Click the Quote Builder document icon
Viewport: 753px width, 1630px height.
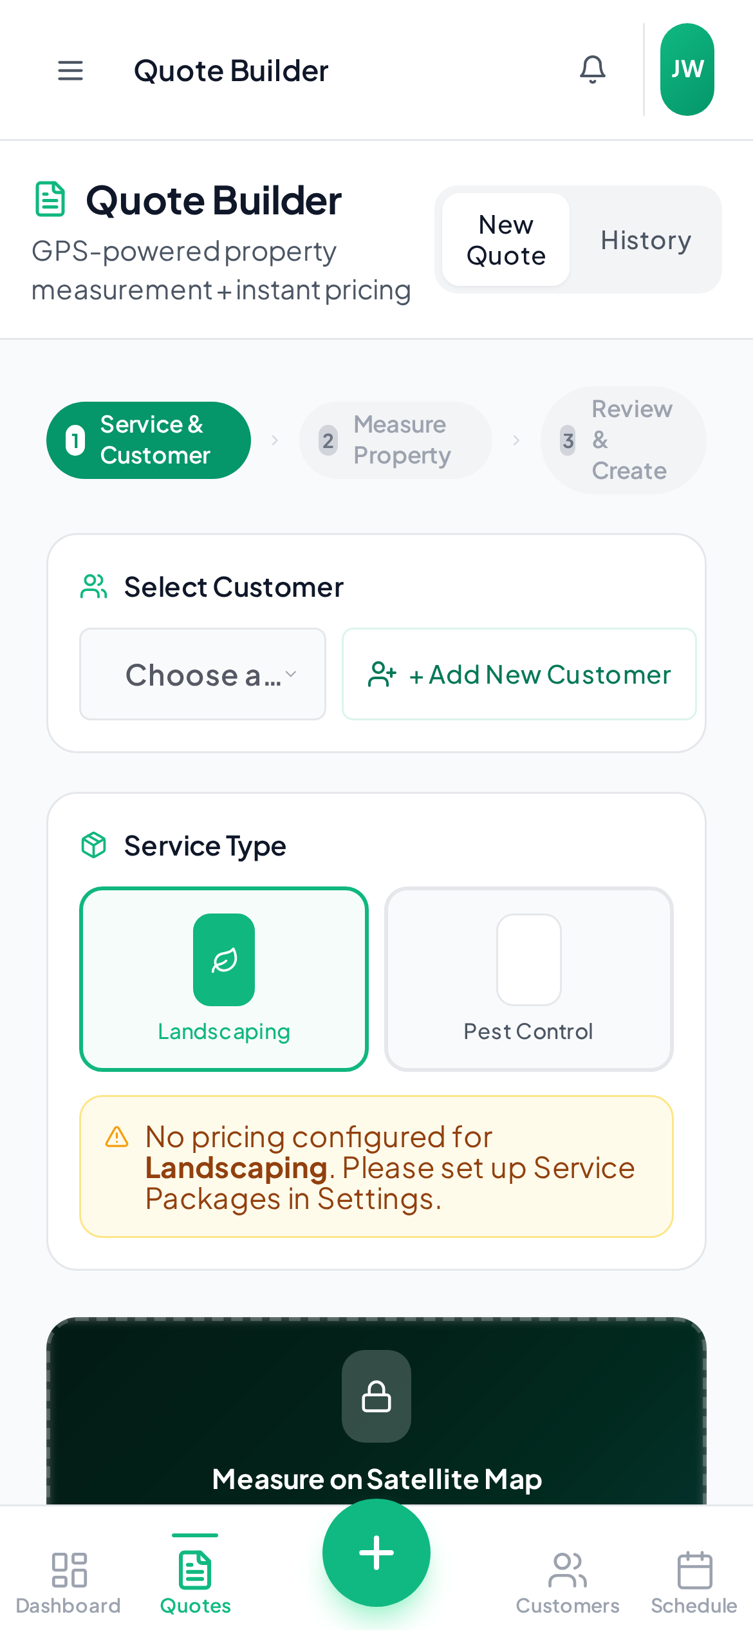[50, 200]
